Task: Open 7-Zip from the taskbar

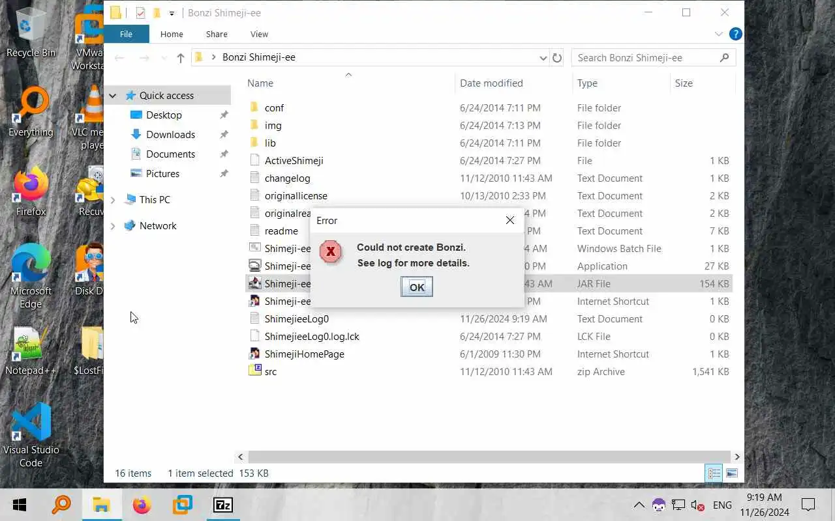Action: [x=223, y=505]
